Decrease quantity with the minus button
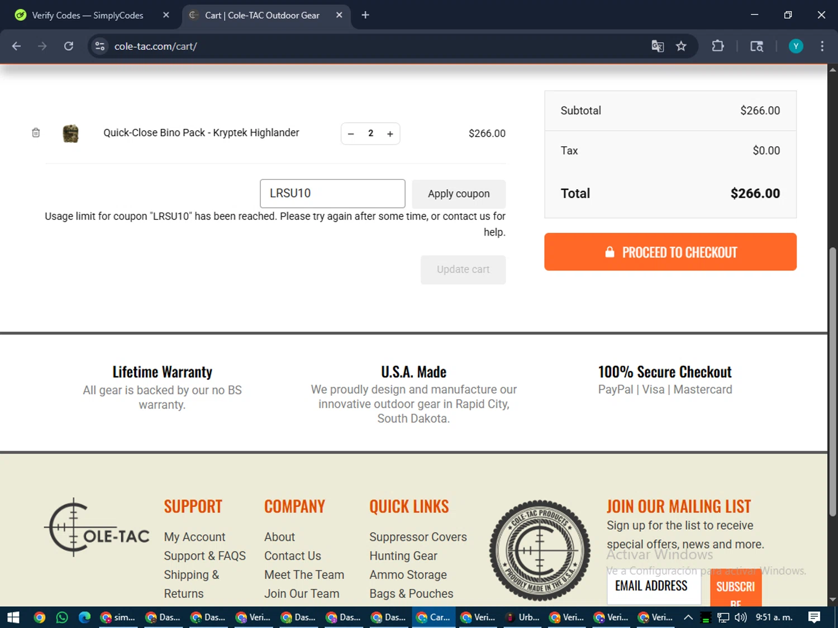This screenshot has height=628, width=838. pos(351,134)
